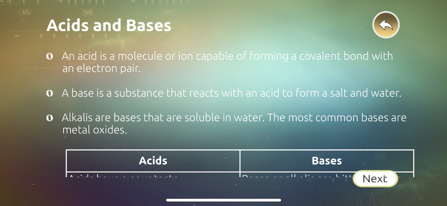This screenshot has height=206, width=447.
Task: Tap the words 'metal oxides.'
Action: (94, 130)
